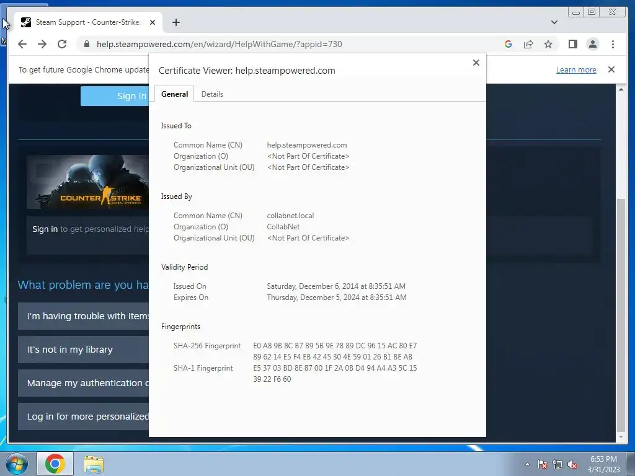Choose "Log in for more personalized" option
Image resolution: width=635 pixels, height=476 pixels.
tap(84, 416)
